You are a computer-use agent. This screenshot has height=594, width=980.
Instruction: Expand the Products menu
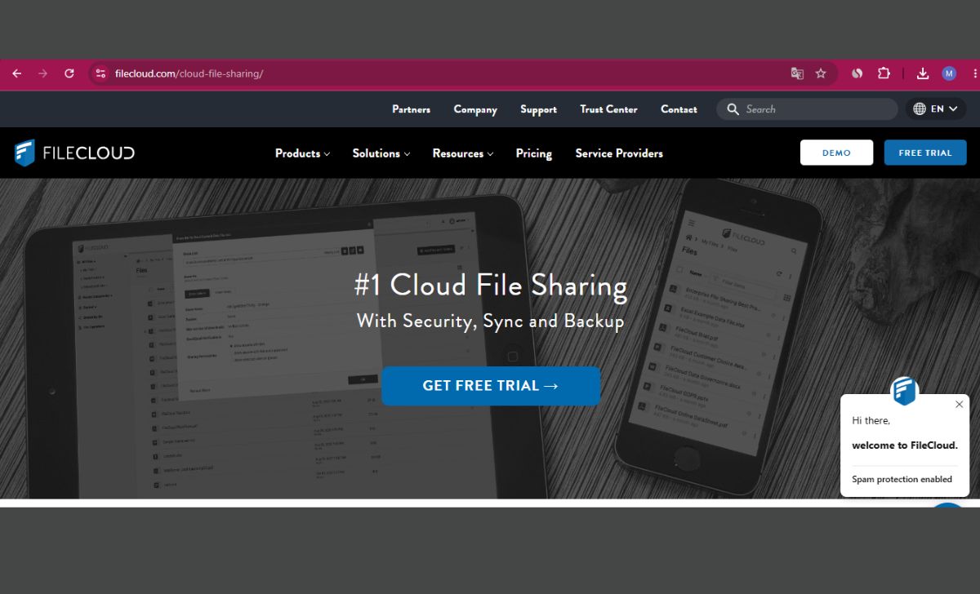pyautogui.click(x=302, y=153)
